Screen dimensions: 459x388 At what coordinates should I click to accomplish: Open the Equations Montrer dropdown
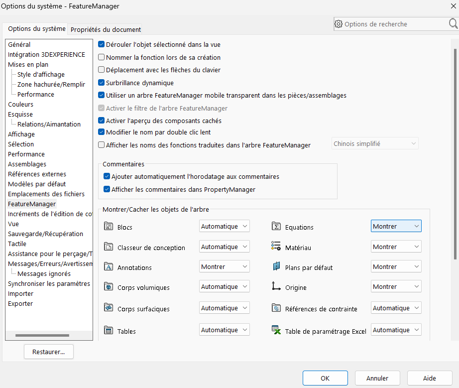pos(396,226)
